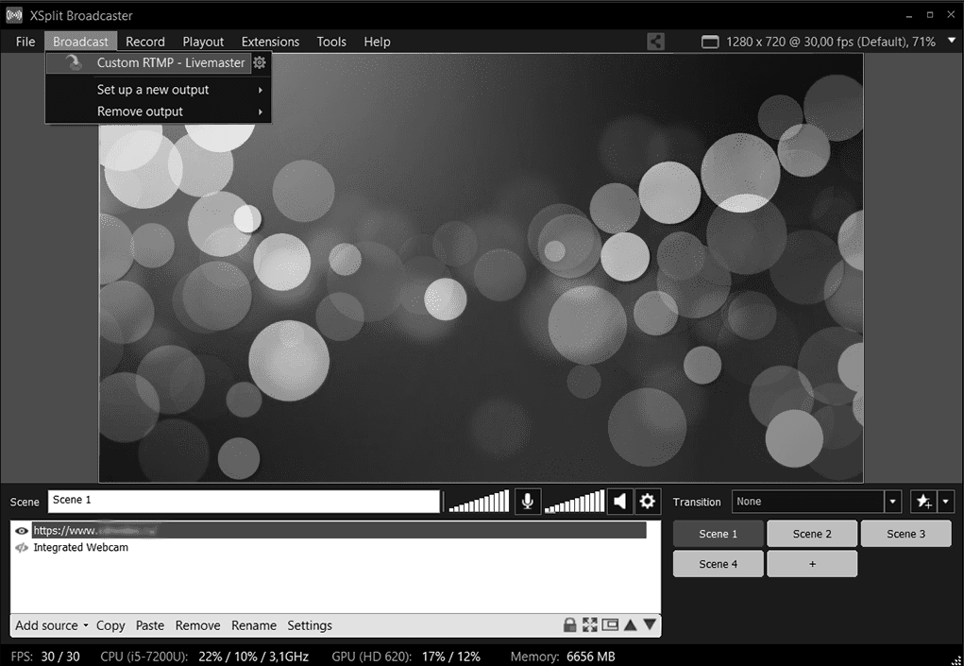
Task: Switch to Scene 3
Action: [905, 534]
